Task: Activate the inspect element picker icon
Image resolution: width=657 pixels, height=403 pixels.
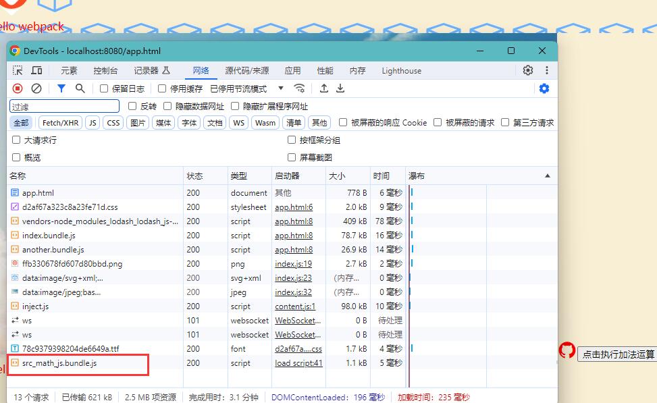Action: coord(18,70)
